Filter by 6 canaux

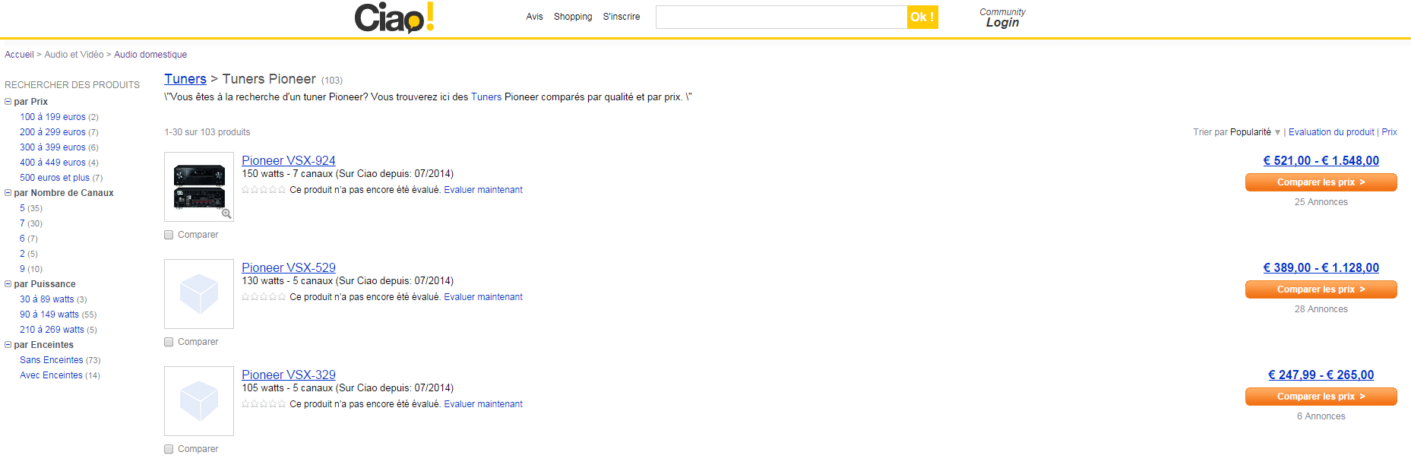[22, 239]
